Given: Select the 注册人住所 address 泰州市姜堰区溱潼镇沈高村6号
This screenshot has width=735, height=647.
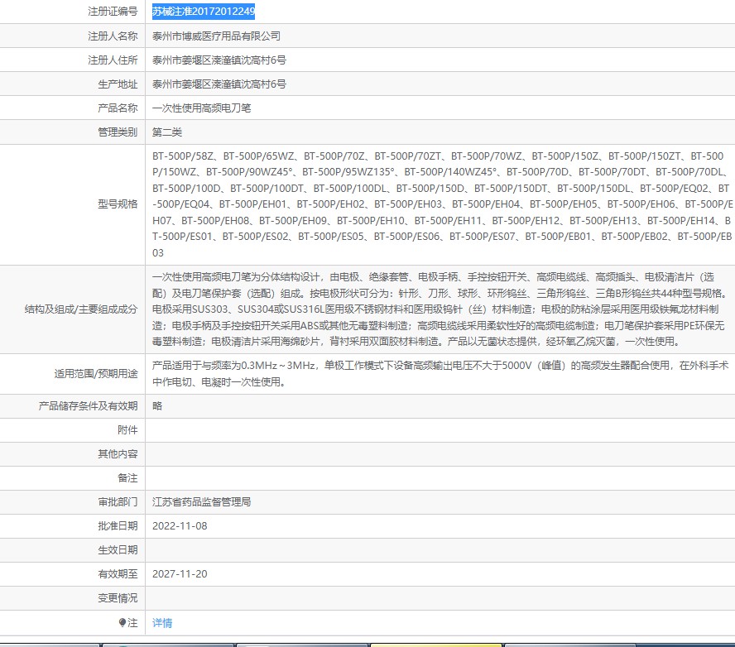Looking at the screenshot, I should click(219, 60).
